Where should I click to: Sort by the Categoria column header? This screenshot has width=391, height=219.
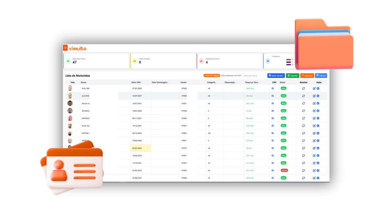click(x=211, y=82)
